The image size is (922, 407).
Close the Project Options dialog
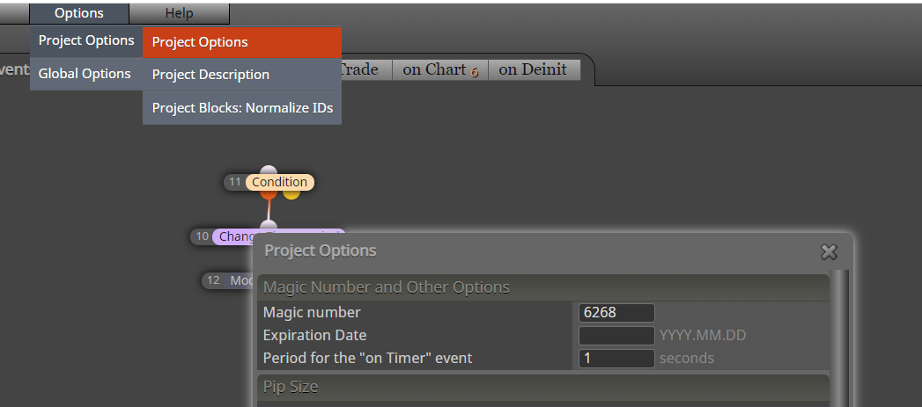coord(829,252)
